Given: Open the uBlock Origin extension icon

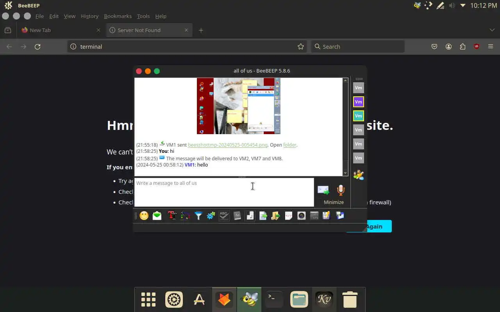Looking at the screenshot, I should 477,46.
